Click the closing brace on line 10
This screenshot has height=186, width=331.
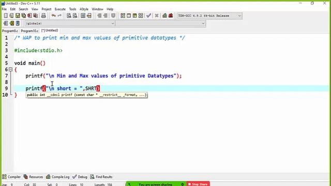[16, 95]
